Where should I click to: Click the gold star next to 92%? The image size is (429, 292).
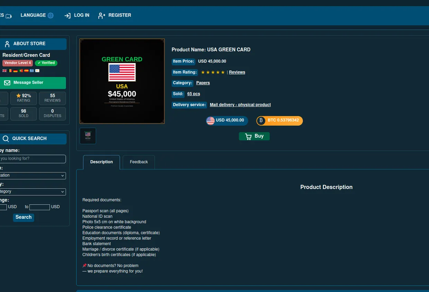[x=19, y=96]
